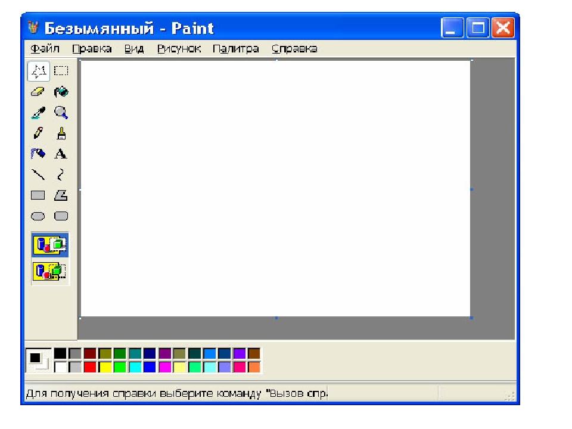Enable transparent selection mode option
This screenshot has height=429, width=572.
[50, 272]
